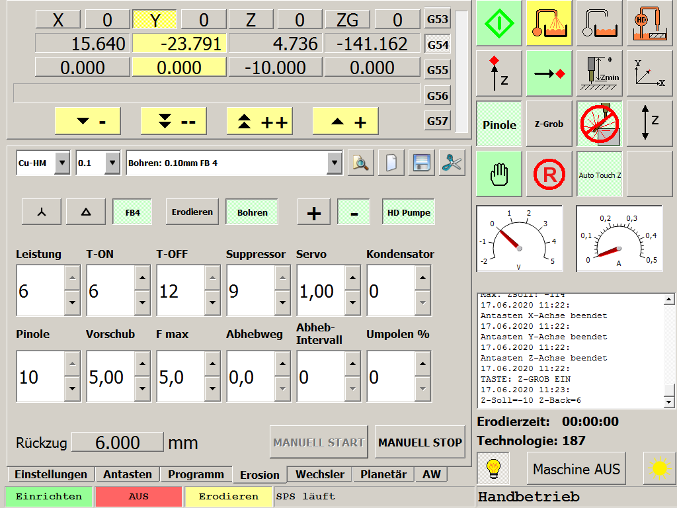Click the double down arrow fast minus button
The image size is (677, 508).
click(174, 122)
